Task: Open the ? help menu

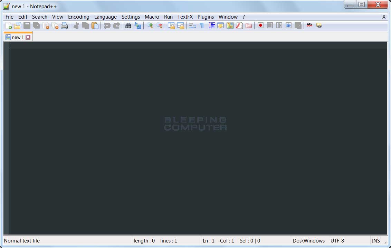Action: [x=244, y=17]
